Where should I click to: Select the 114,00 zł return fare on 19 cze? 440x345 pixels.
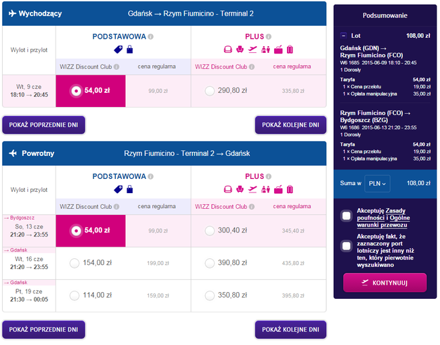point(74,296)
